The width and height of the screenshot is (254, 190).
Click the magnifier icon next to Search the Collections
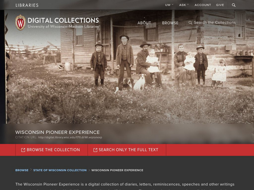190,22
